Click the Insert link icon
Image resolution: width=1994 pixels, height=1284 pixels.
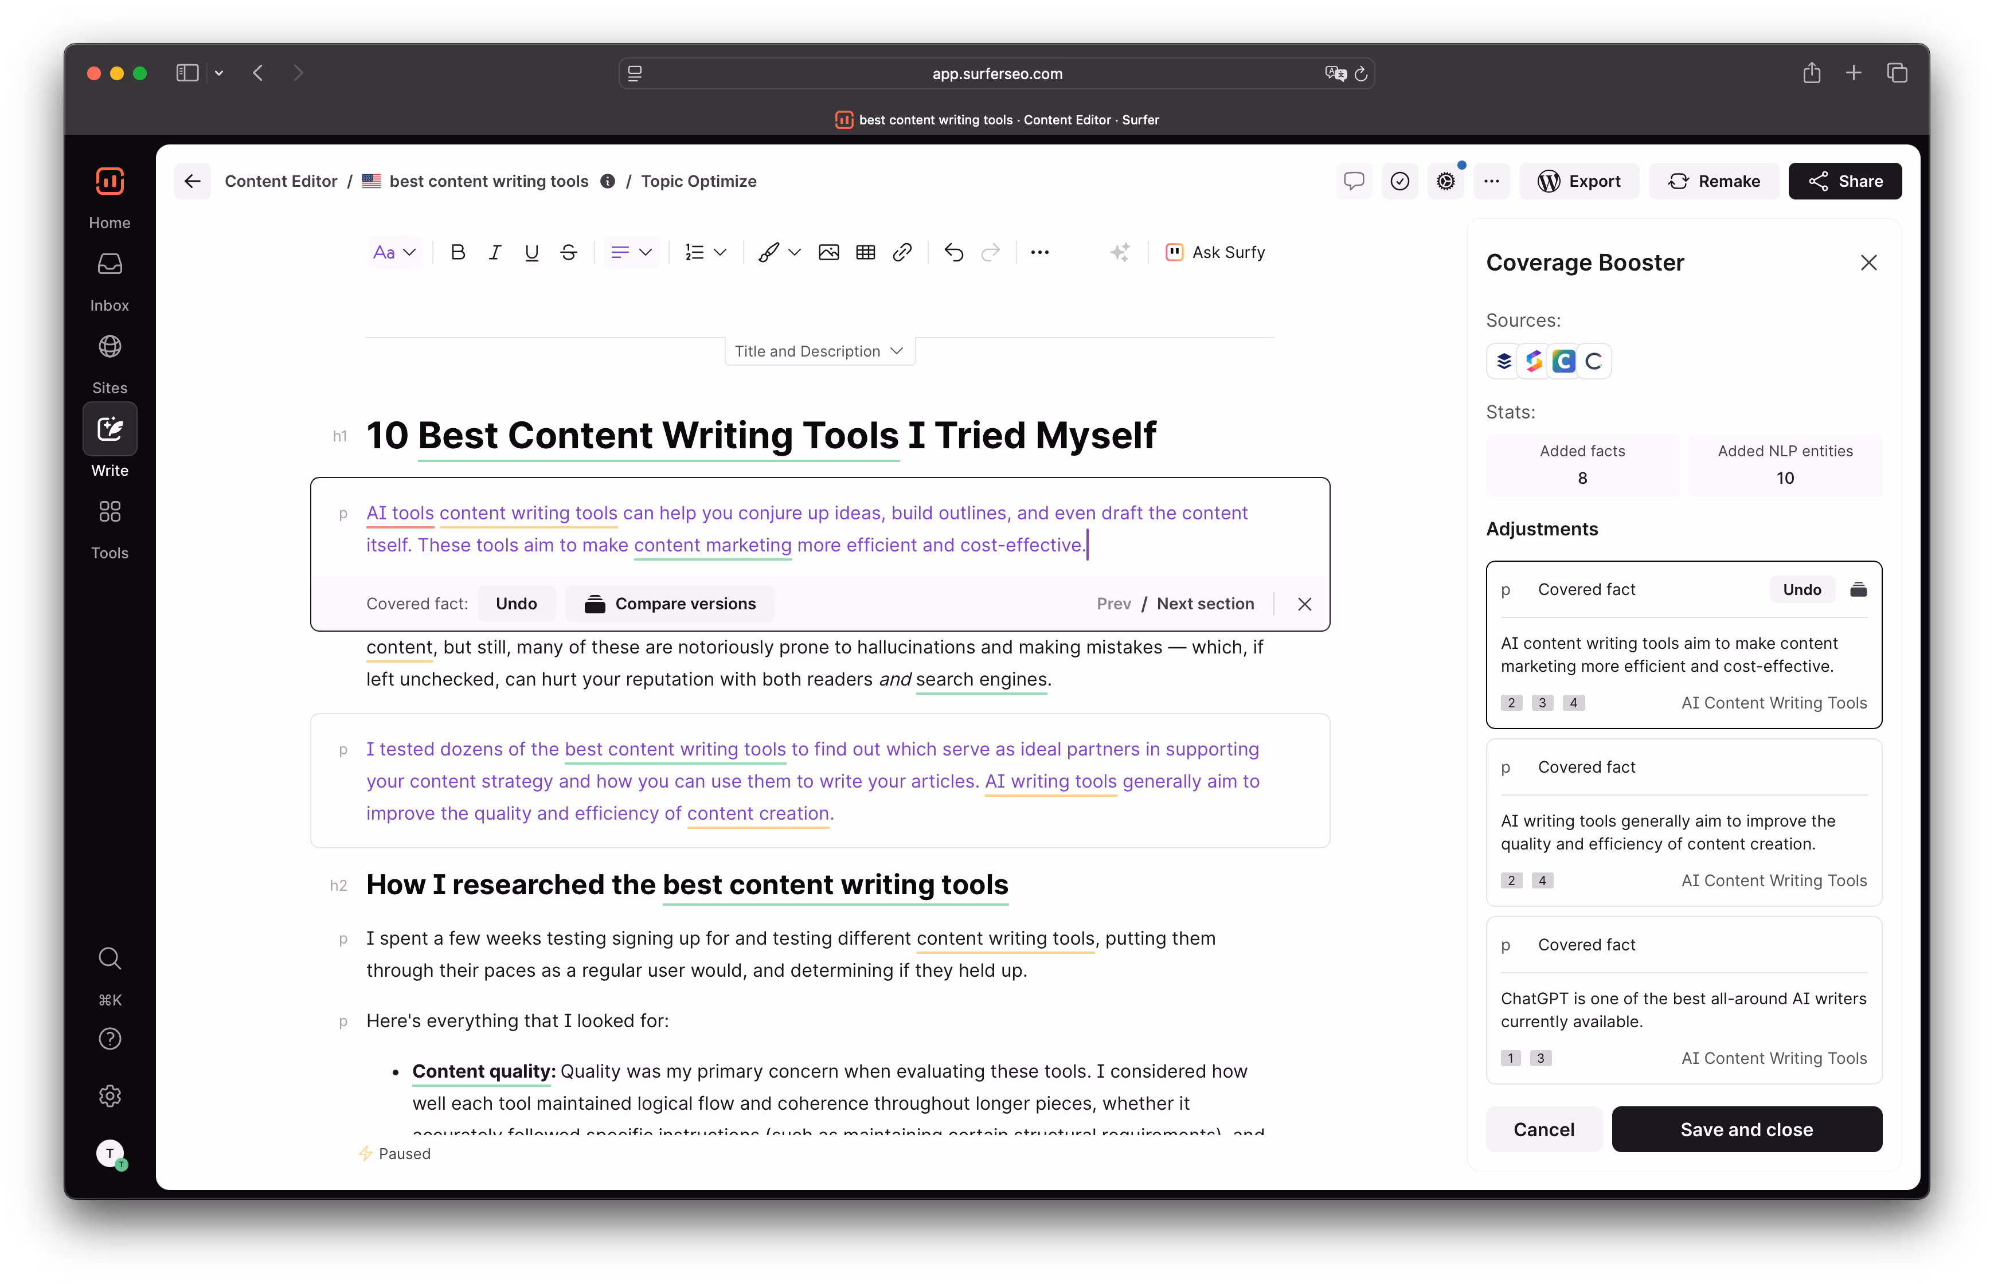point(901,253)
